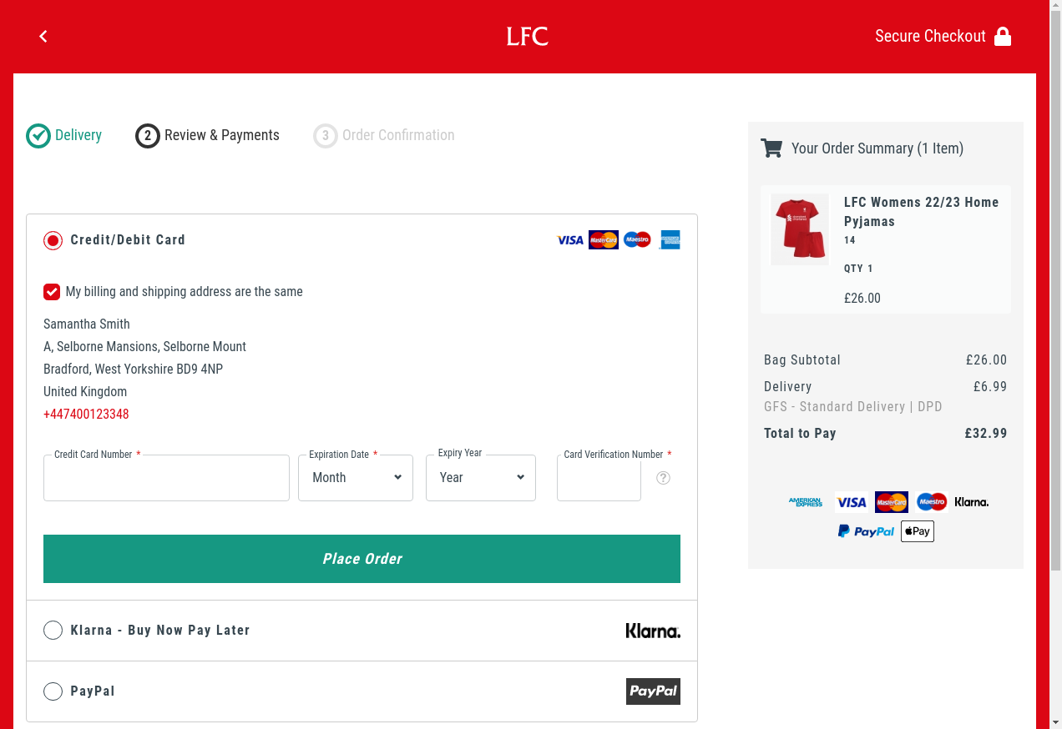
Task: Click the LFC Womens pyjamas product thumbnail
Action: [x=800, y=229]
